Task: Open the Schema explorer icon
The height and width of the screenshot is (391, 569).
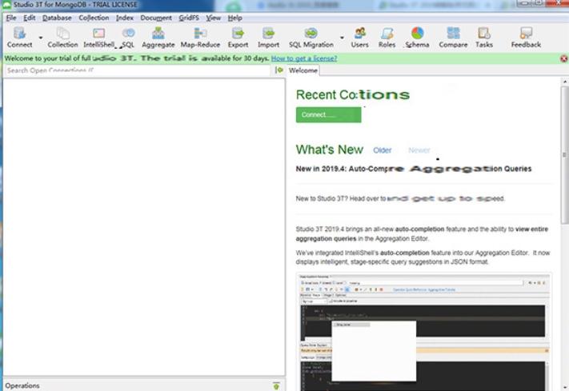Action: (x=417, y=37)
